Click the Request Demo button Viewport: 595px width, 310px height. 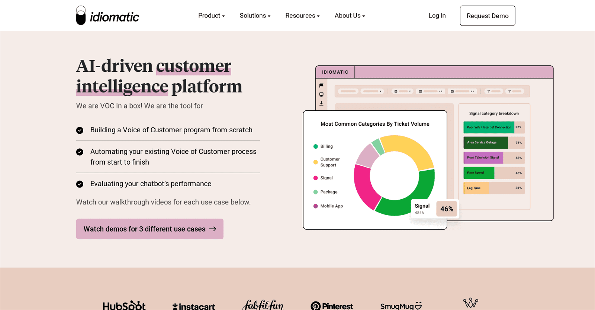click(x=487, y=16)
